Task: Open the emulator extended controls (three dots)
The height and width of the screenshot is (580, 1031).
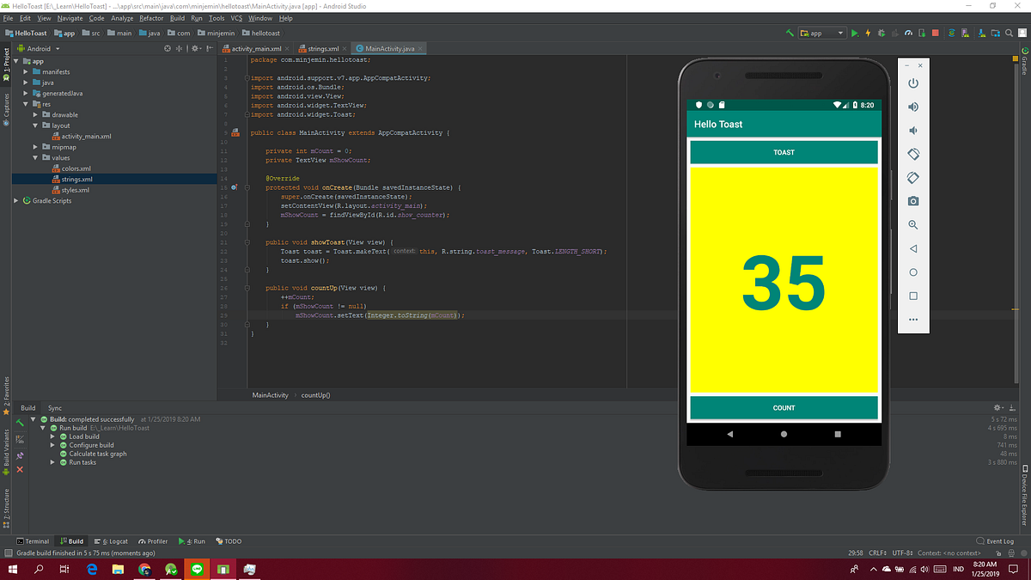Action: click(x=912, y=320)
